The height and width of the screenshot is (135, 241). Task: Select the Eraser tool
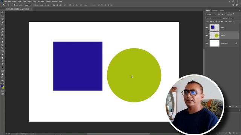pyautogui.click(x=3, y=48)
